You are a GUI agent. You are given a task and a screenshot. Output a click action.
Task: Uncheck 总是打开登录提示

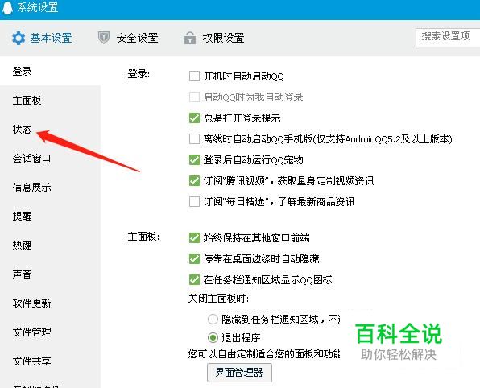tap(194, 118)
